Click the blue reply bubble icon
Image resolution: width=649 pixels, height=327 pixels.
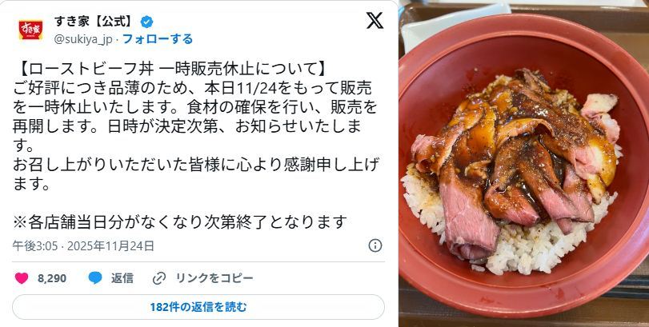95,278
